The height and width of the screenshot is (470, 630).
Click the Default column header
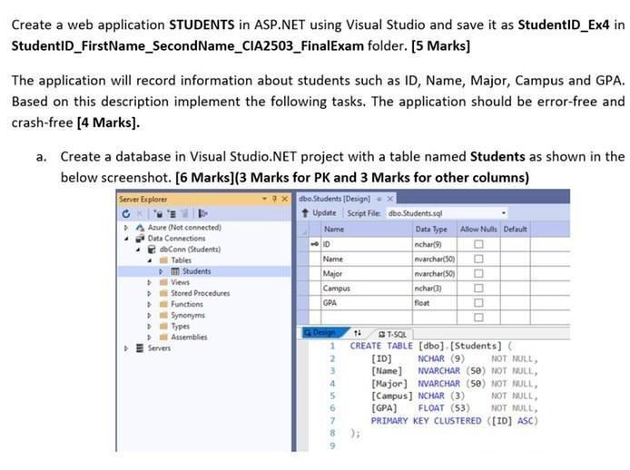coord(515,230)
